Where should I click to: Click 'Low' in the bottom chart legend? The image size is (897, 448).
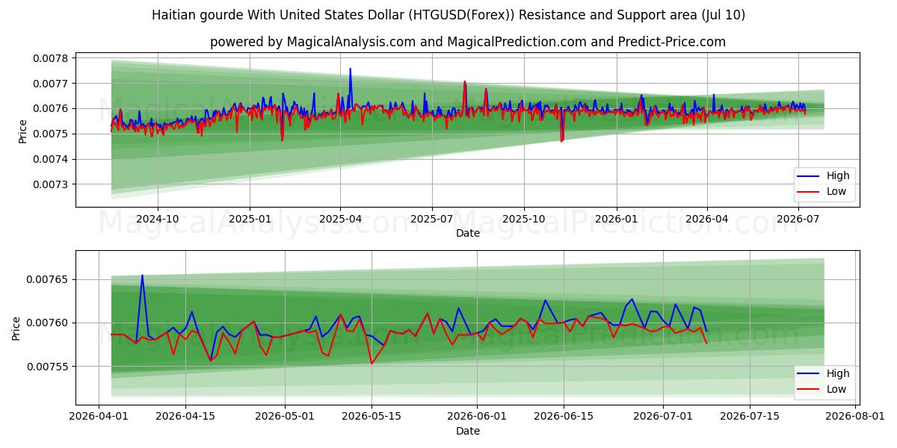(836, 389)
